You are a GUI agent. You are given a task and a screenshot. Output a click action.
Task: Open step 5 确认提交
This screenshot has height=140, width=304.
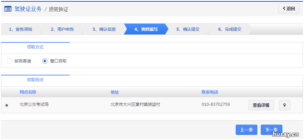188,29
